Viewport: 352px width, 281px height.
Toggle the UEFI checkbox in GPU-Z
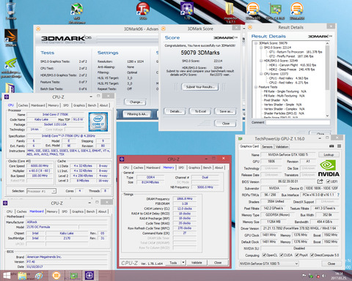pos(329,181)
